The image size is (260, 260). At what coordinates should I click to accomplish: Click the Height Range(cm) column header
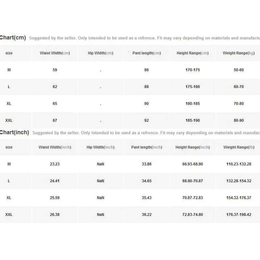point(192,53)
